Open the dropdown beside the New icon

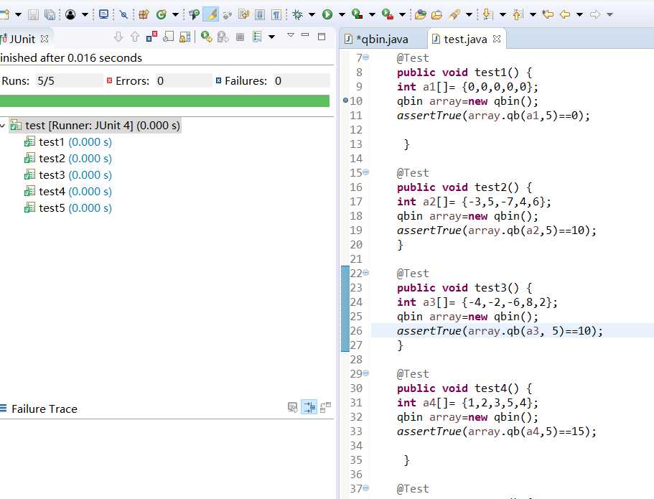18,14
